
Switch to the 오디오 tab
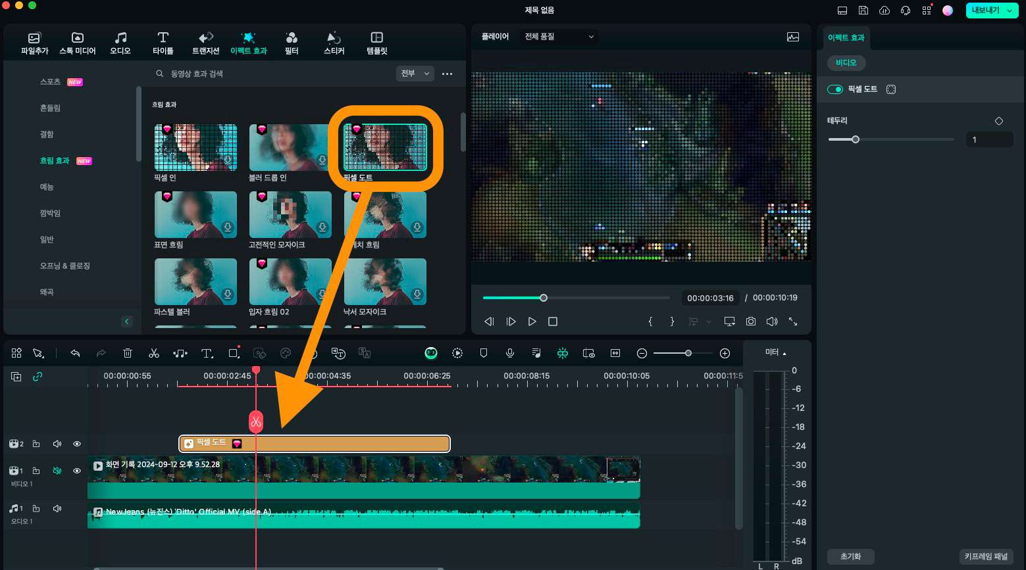[x=120, y=43]
